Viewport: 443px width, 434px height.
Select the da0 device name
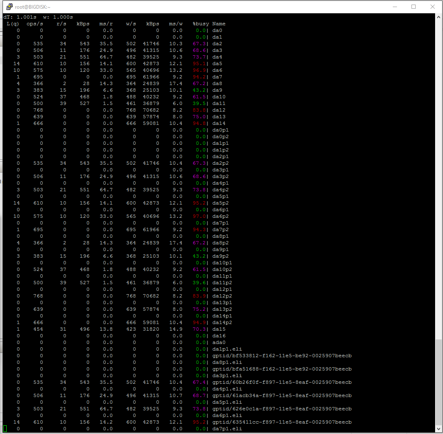pos(217,31)
